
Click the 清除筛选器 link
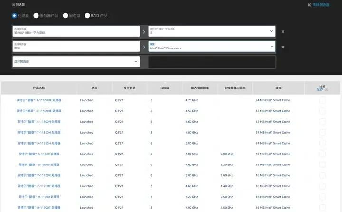click(x=321, y=5)
